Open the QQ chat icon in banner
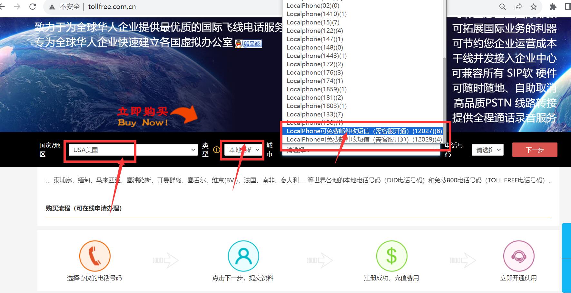The width and height of the screenshot is (571, 293). point(248,44)
